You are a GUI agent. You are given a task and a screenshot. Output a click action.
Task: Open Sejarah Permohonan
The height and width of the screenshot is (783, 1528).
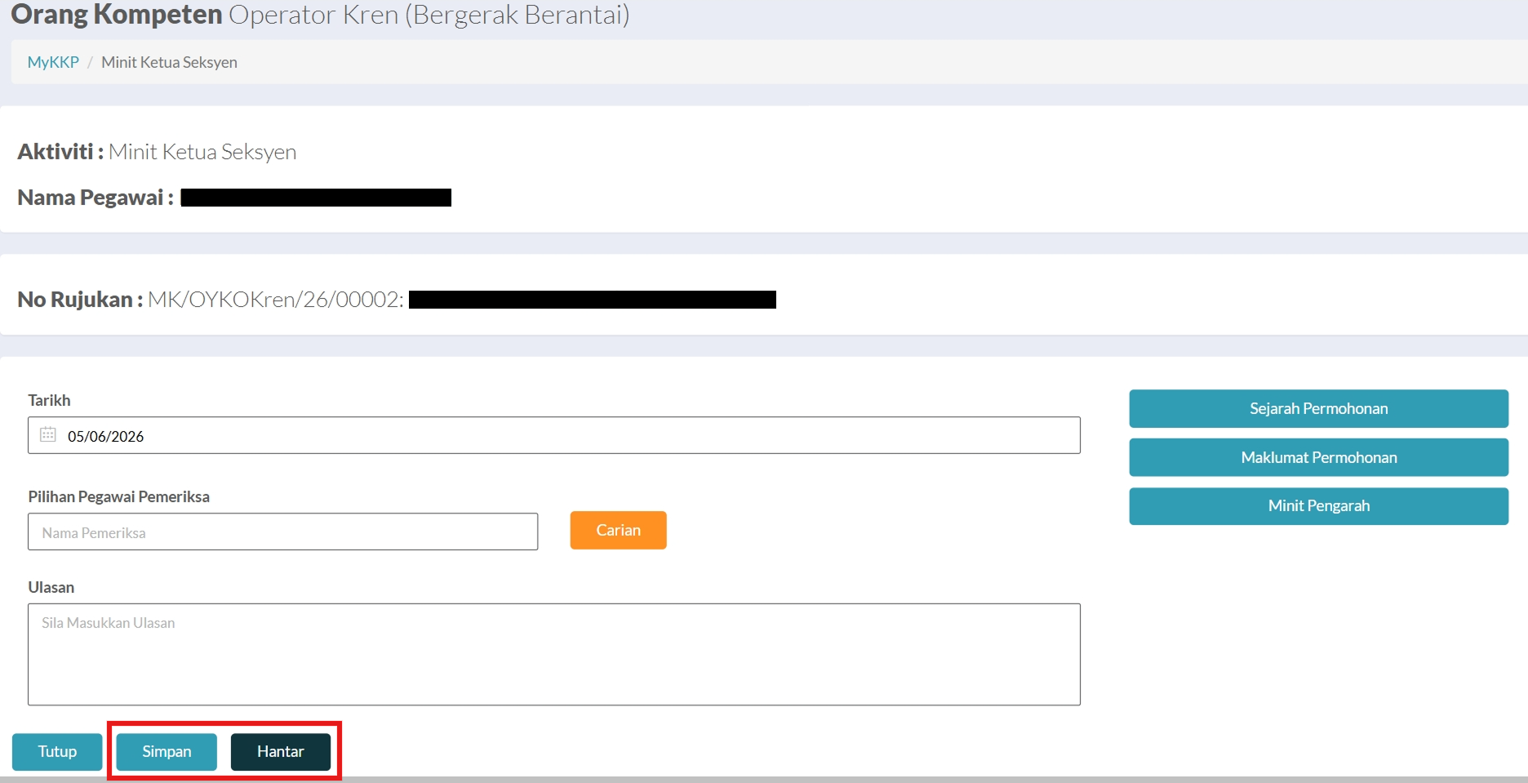[x=1318, y=408]
